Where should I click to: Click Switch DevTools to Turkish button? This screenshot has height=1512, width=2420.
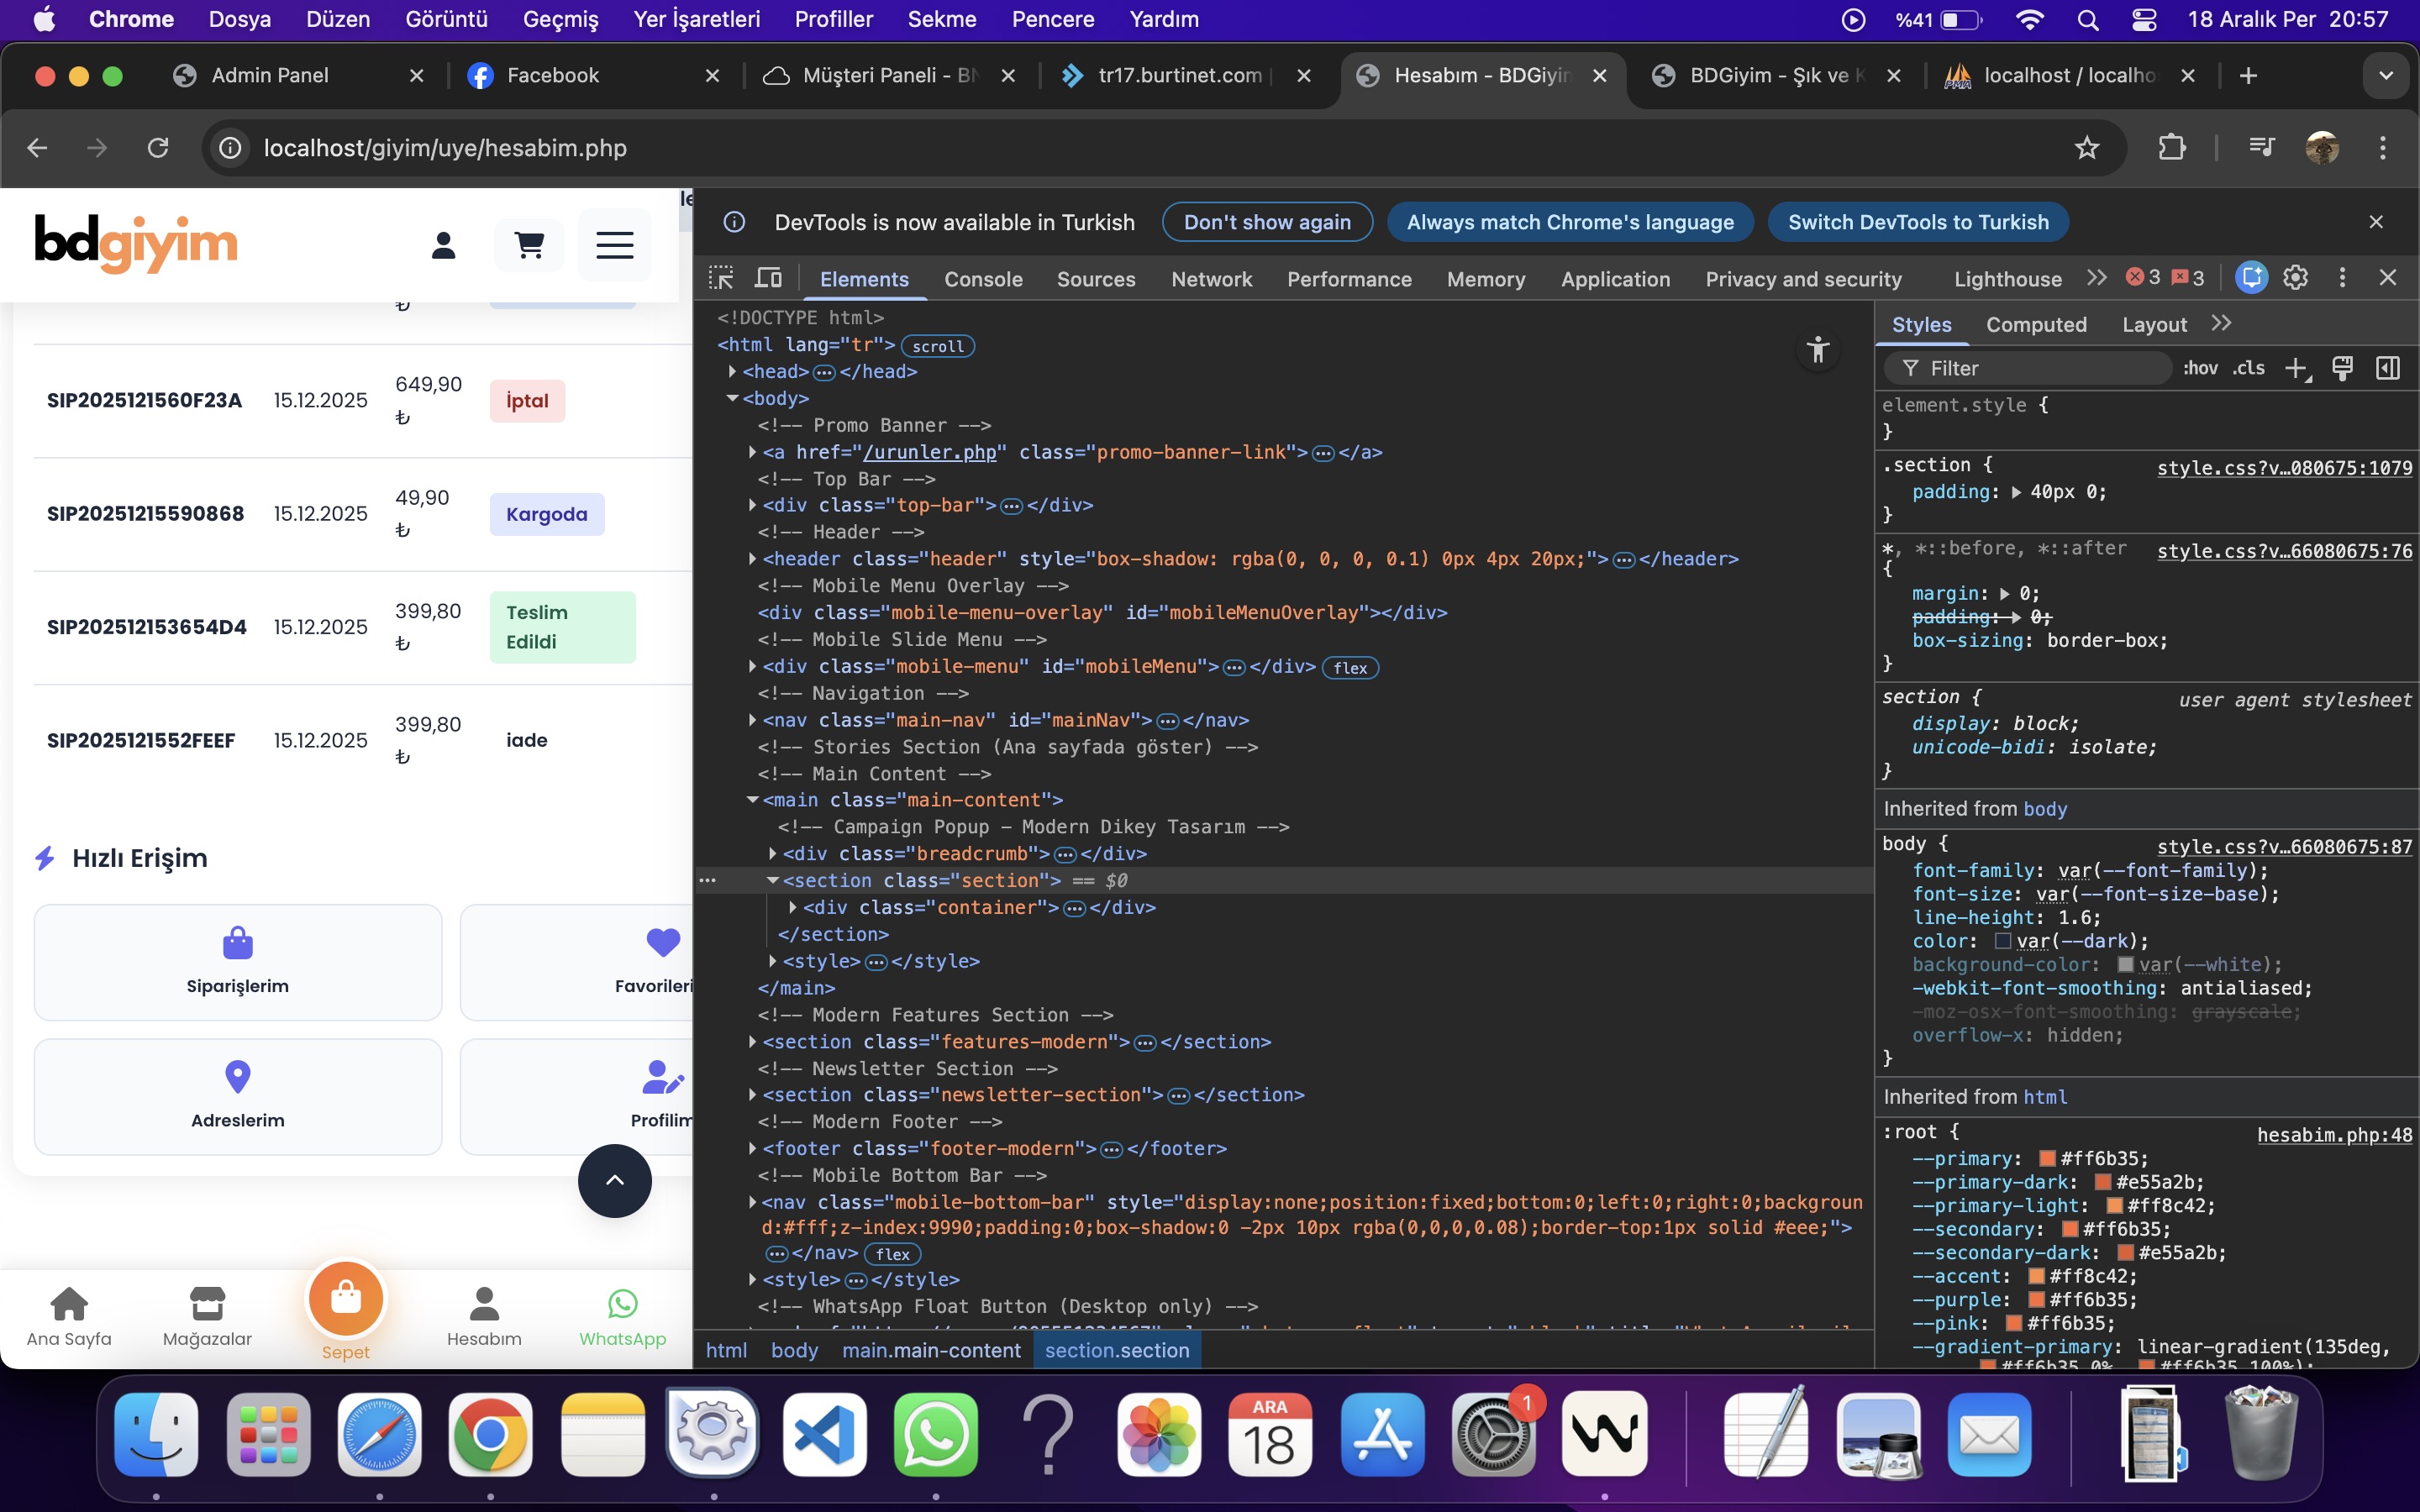(x=1918, y=222)
